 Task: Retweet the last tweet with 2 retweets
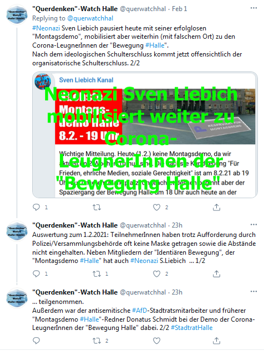(97, 340)
